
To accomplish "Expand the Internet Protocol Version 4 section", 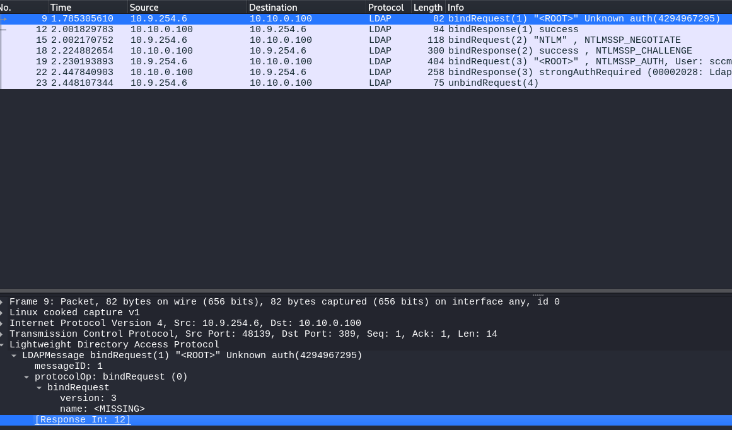I will pos(4,323).
